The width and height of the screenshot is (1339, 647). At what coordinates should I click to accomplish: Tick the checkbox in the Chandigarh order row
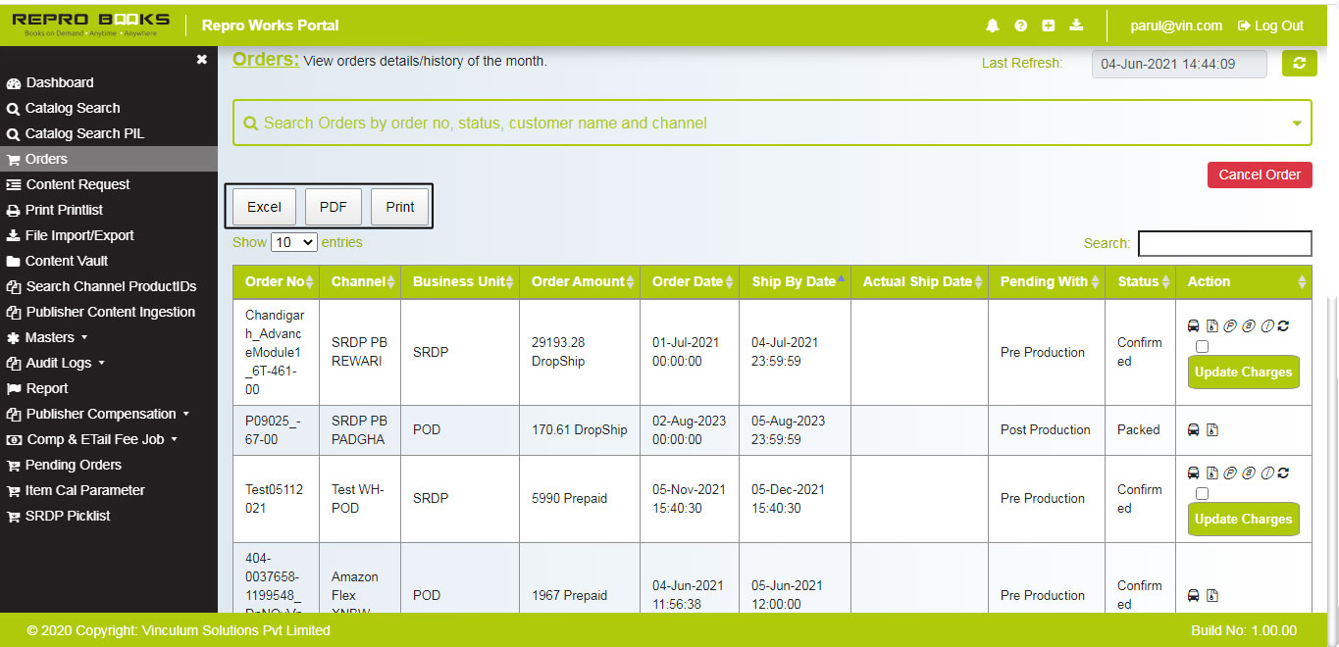[x=1202, y=346]
